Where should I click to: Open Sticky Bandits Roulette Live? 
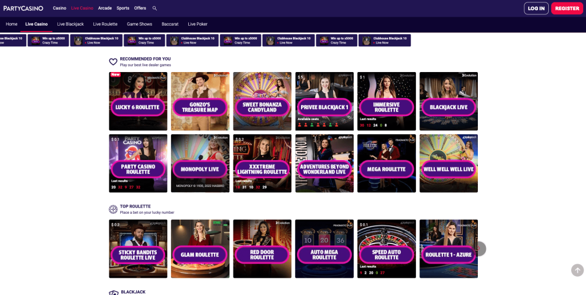(138, 249)
